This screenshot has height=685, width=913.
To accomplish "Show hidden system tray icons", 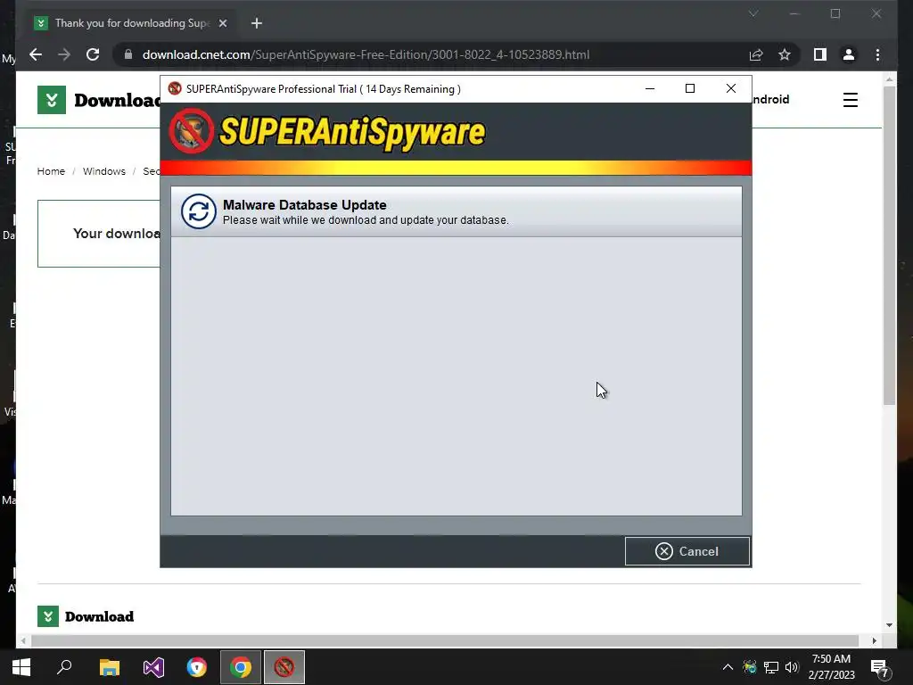I will [728, 667].
